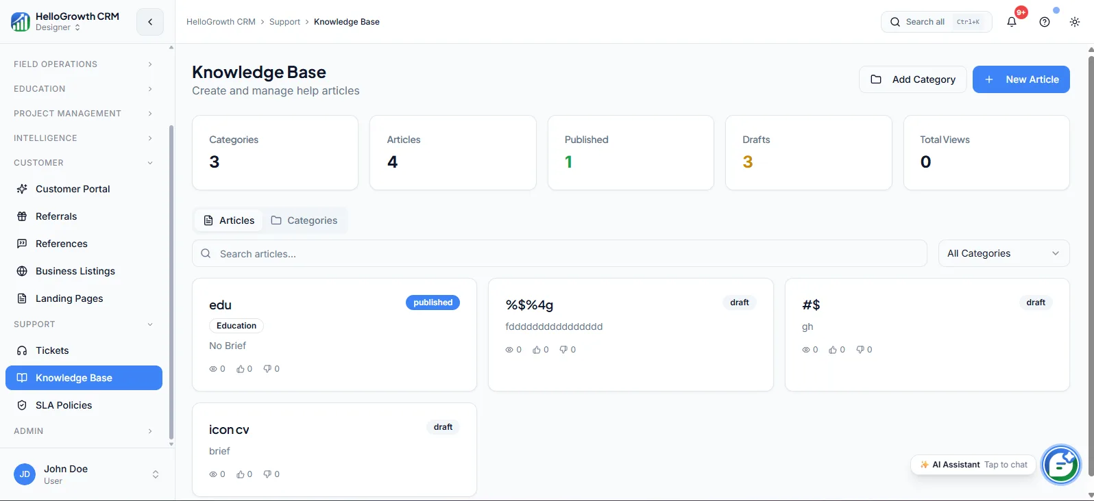Click the Referrals gift icon
The height and width of the screenshot is (501, 1094).
click(22, 216)
